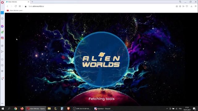Image resolution: width=198 pixels, height=111 pixels.
Task: Open My Flow in the sidebar
Action: coord(2,51)
